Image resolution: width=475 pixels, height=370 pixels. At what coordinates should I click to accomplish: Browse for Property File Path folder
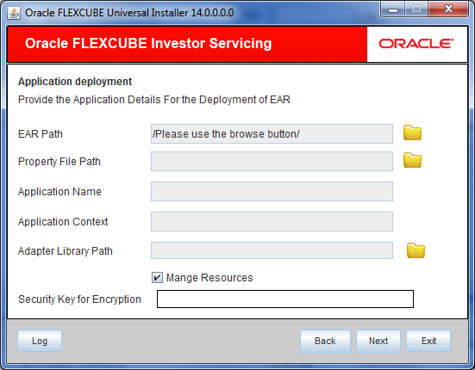pos(412,160)
